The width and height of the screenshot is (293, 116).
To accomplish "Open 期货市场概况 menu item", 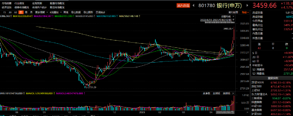I will tap(57, 8).
